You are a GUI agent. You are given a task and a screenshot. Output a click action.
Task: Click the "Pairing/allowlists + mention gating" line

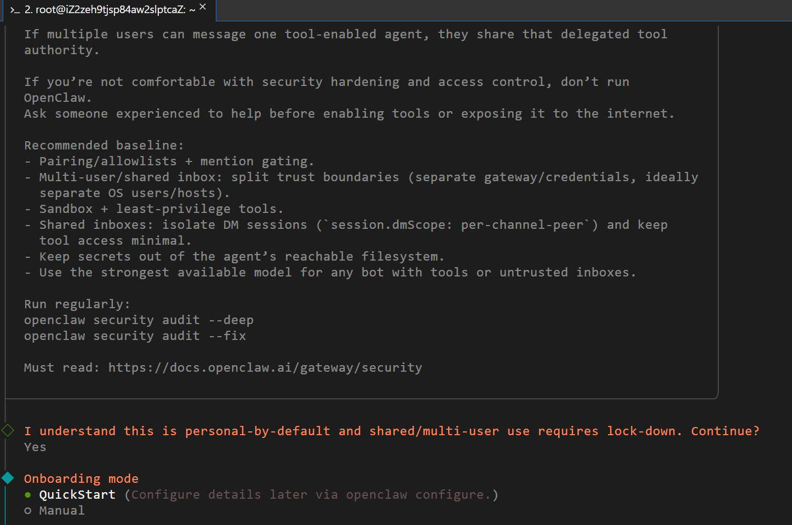[x=176, y=161]
